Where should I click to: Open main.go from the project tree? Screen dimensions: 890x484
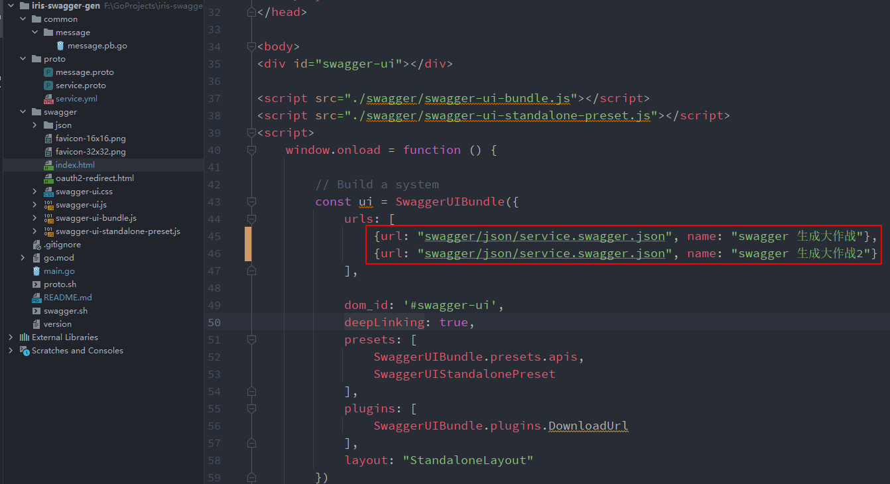tap(59, 271)
